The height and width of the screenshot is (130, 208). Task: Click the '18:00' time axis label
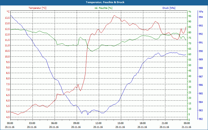(x=142, y=123)
